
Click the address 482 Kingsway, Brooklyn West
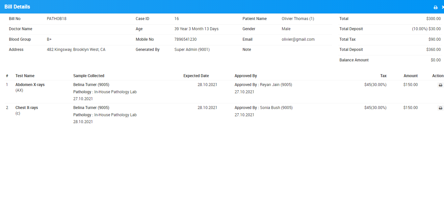pos(76,50)
